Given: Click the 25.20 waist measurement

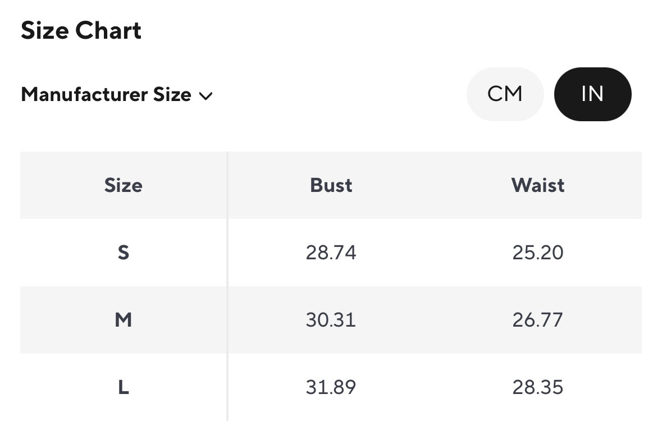Looking at the screenshot, I should [537, 253].
